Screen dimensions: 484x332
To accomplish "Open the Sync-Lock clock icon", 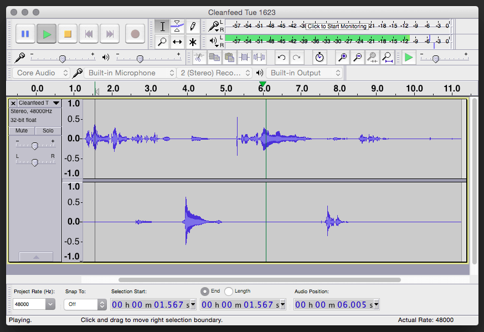I will point(320,58).
